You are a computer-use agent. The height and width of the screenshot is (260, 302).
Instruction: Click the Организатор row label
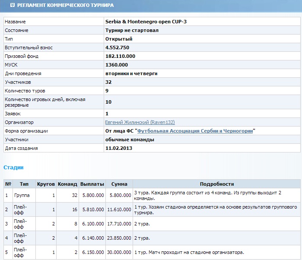point(19,122)
